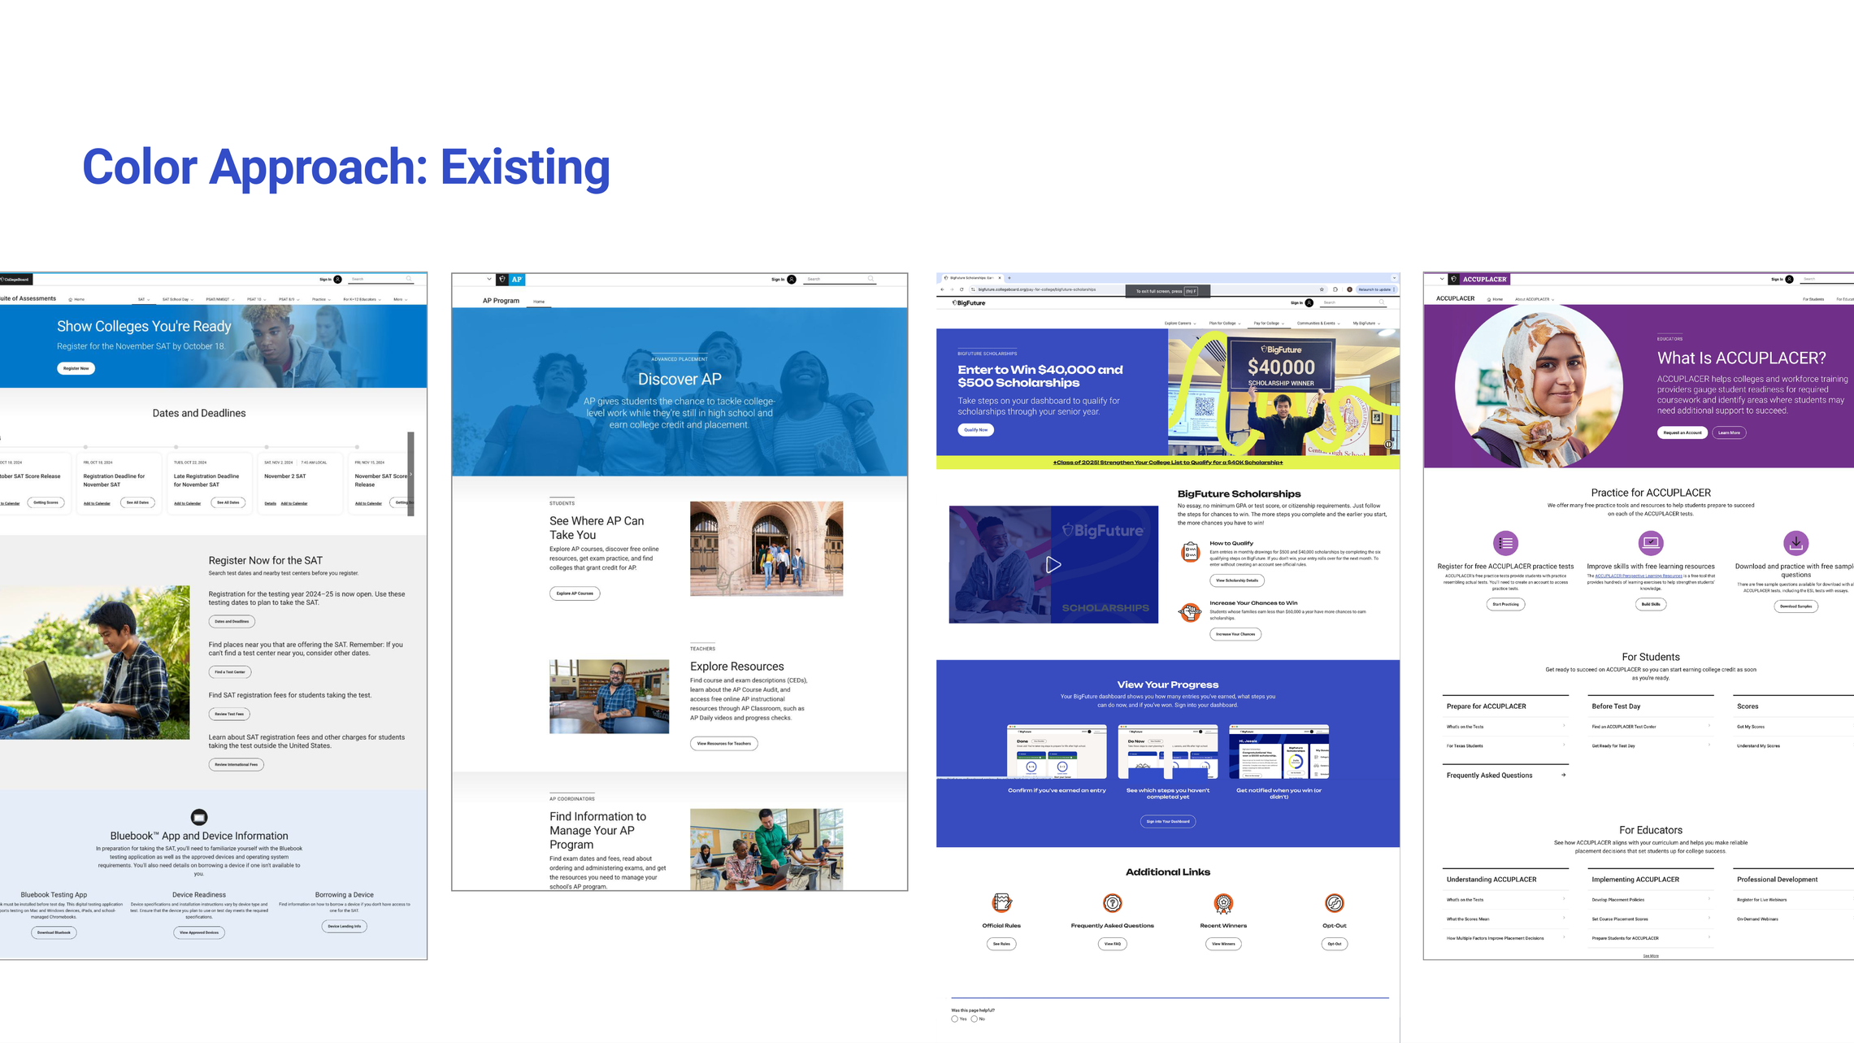Open the AP Program Home tab
Image resolution: width=1854 pixels, height=1043 pixels.
pos(539,302)
